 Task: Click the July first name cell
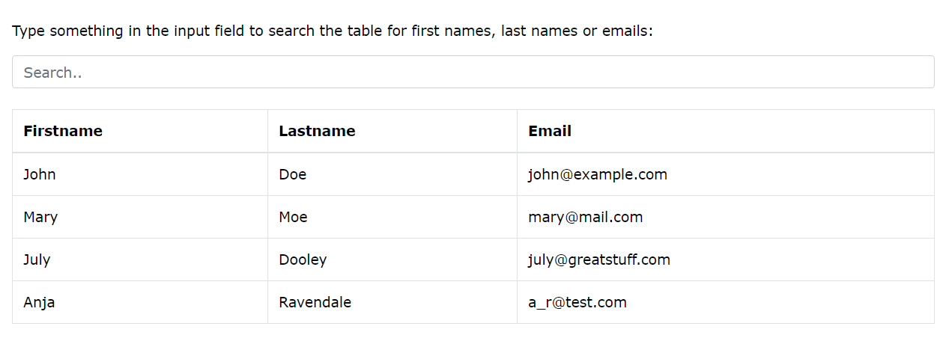[x=37, y=260]
